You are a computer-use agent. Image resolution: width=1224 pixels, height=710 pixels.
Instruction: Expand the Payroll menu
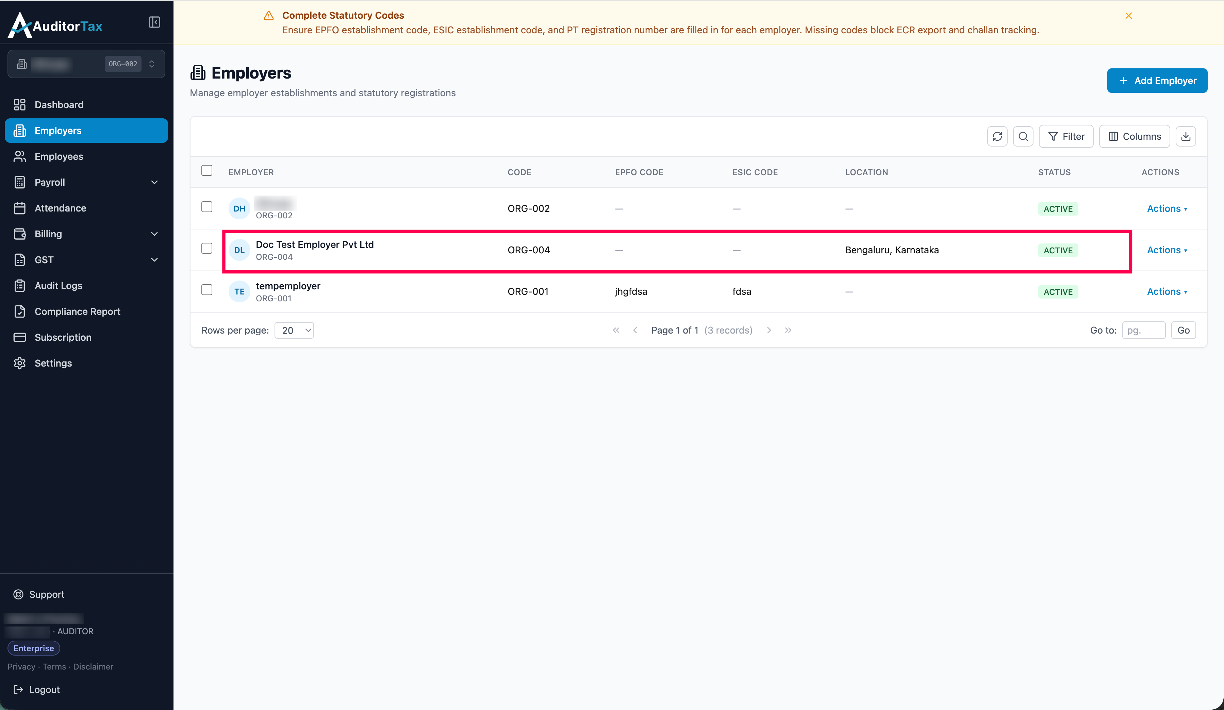[86, 182]
